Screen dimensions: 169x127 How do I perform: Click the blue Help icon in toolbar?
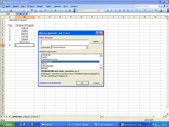tap(70, 10)
